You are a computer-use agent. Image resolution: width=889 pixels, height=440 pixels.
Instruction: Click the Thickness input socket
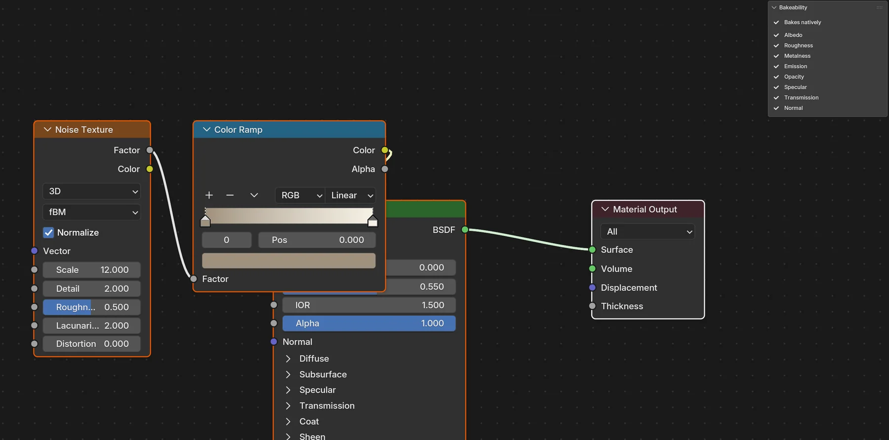point(592,306)
